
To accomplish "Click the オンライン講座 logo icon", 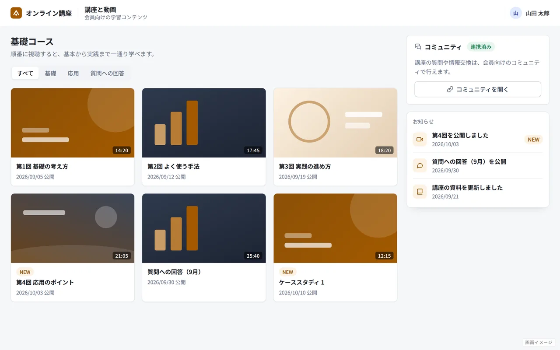I will [16, 13].
